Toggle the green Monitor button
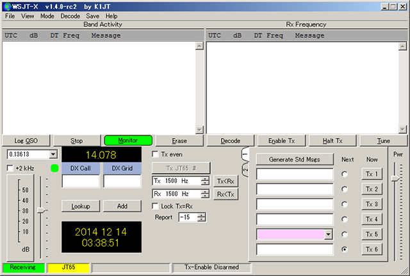The height and width of the screenshot is (276, 410). (128, 141)
